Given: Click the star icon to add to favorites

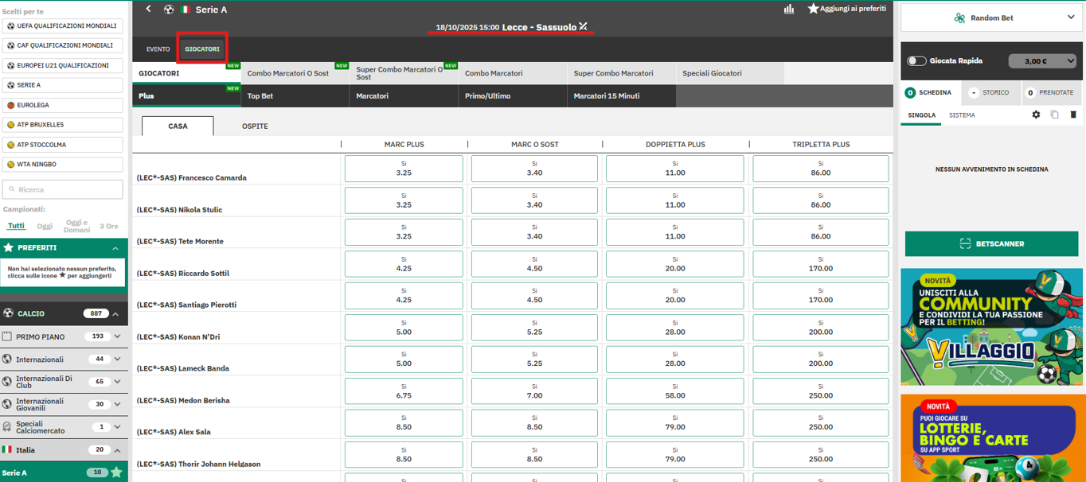Looking at the screenshot, I should click(813, 9).
